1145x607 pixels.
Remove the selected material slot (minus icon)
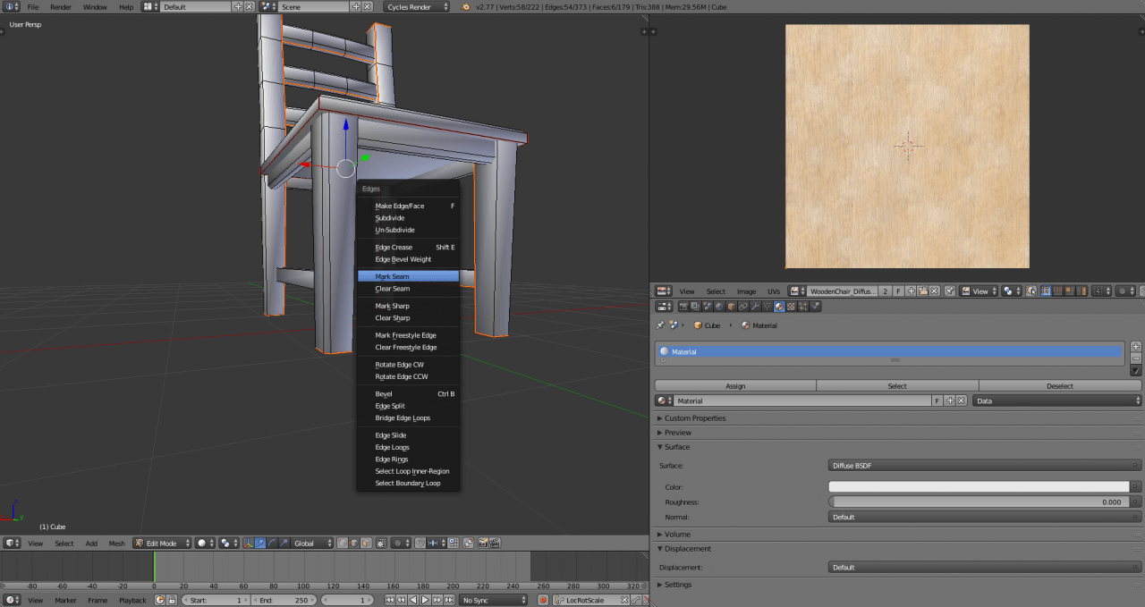(1136, 358)
